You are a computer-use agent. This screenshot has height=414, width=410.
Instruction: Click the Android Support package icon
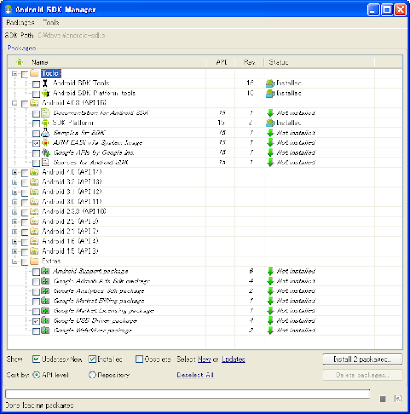[45, 271]
